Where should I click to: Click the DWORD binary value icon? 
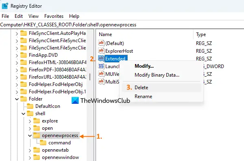coord(101,66)
